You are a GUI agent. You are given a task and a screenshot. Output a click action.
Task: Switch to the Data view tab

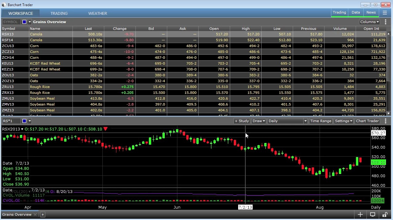(x=356, y=12)
